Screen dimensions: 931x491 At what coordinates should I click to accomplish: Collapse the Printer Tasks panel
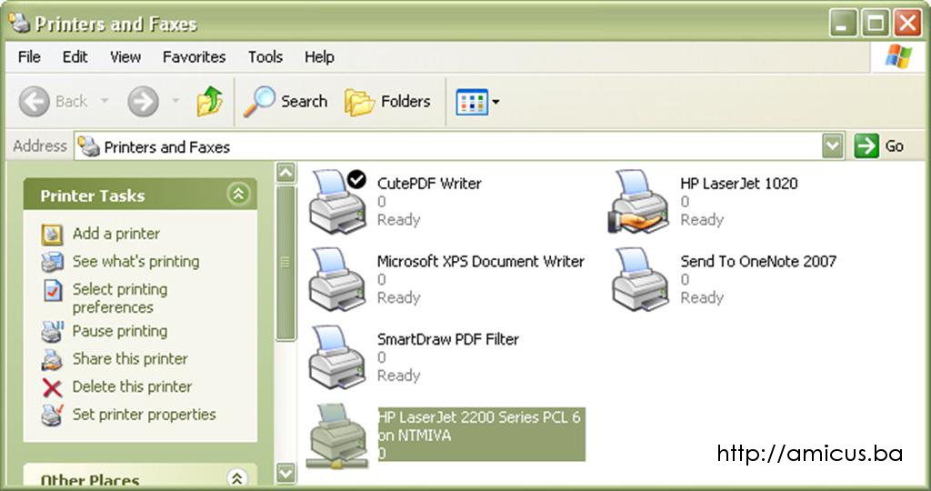pos(239,195)
